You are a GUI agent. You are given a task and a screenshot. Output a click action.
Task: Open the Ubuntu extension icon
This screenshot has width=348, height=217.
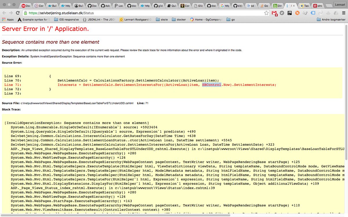point(297,13)
